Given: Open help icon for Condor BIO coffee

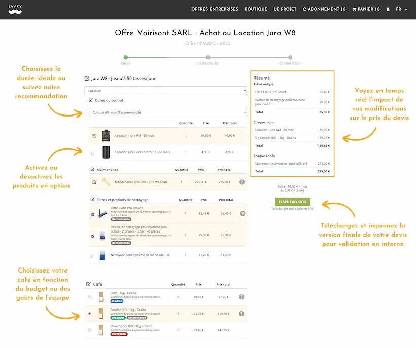Looking at the screenshot, I should pos(241,314).
